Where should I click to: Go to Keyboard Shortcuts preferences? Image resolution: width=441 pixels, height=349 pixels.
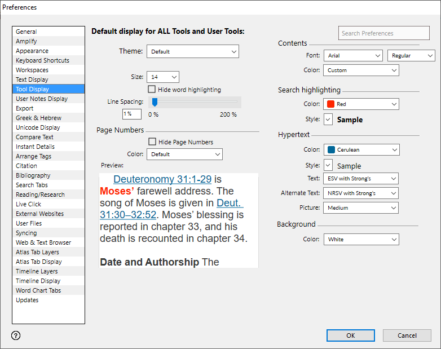click(x=42, y=60)
